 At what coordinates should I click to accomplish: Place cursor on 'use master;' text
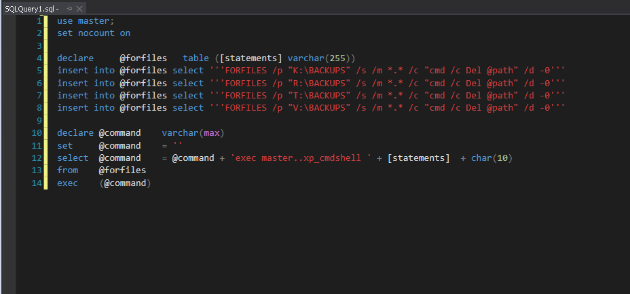[x=86, y=21]
